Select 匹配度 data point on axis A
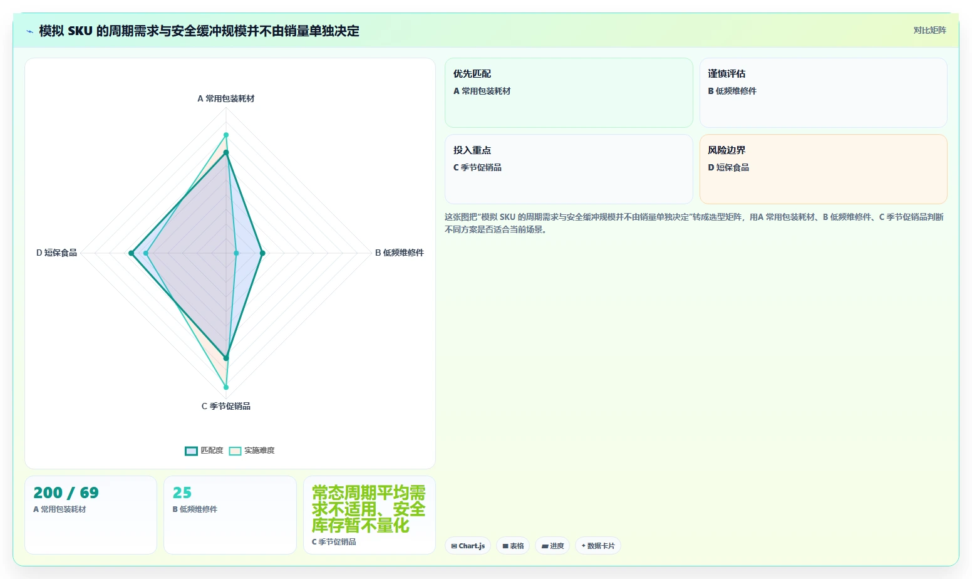The height and width of the screenshot is (579, 972). (x=226, y=152)
